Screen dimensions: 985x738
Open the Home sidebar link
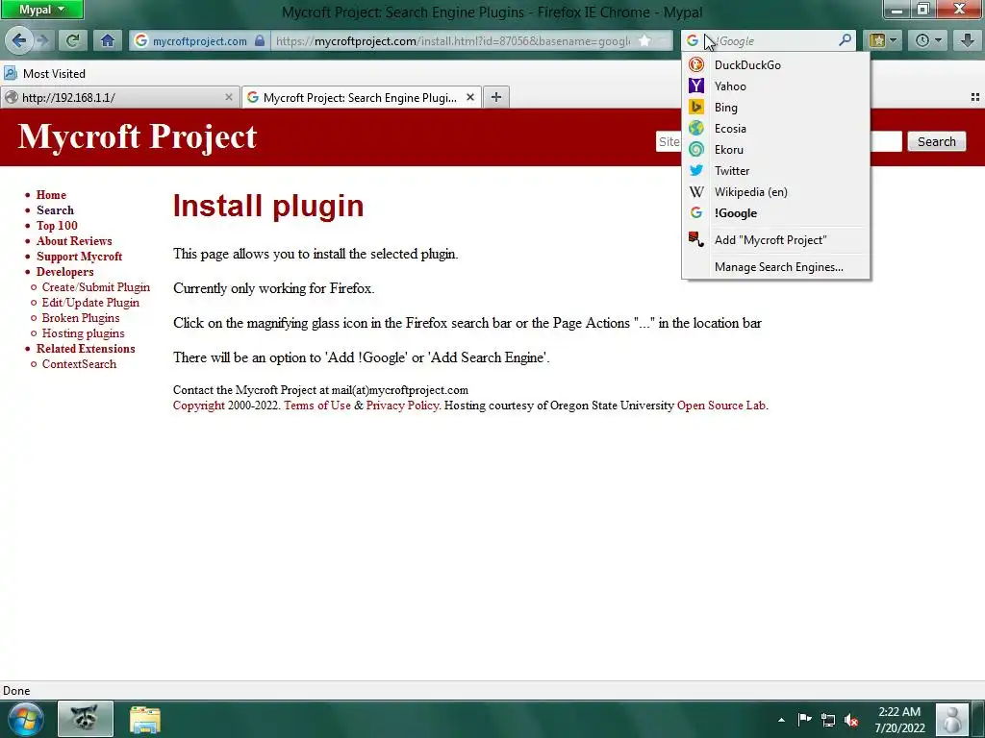point(51,194)
